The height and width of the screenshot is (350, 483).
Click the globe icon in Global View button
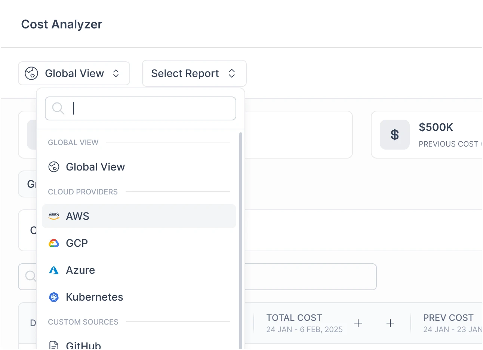[31, 73]
